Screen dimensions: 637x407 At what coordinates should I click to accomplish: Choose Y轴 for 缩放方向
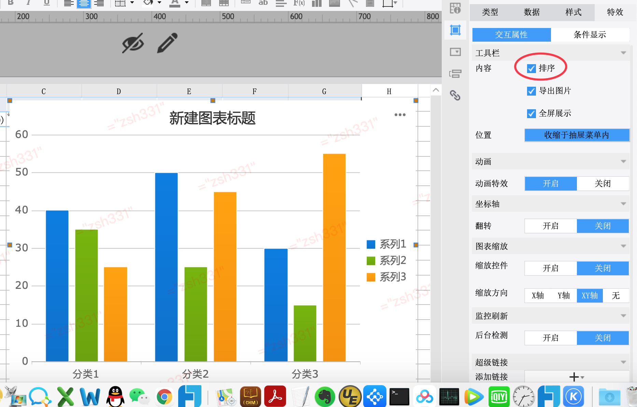point(564,296)
